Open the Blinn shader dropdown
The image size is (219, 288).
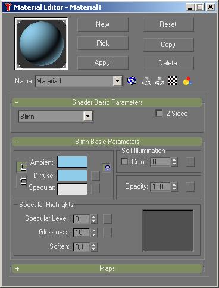pyautogui.click(x=88, y=116)
